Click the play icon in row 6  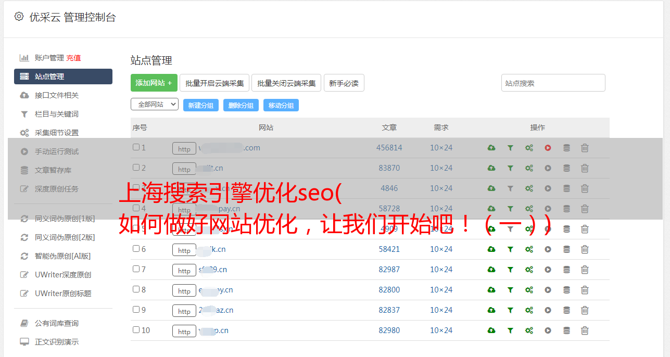coord(548,249)
